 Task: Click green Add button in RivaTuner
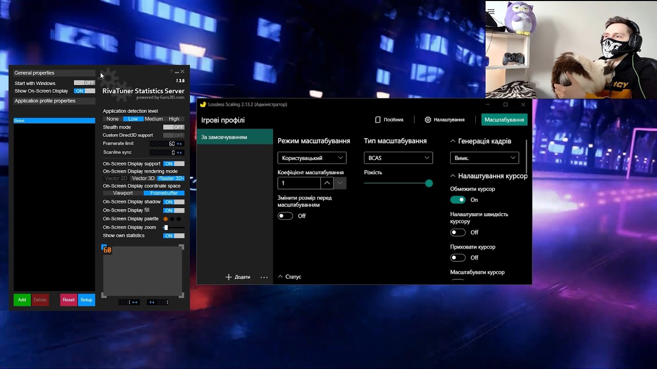click(22, 300)
